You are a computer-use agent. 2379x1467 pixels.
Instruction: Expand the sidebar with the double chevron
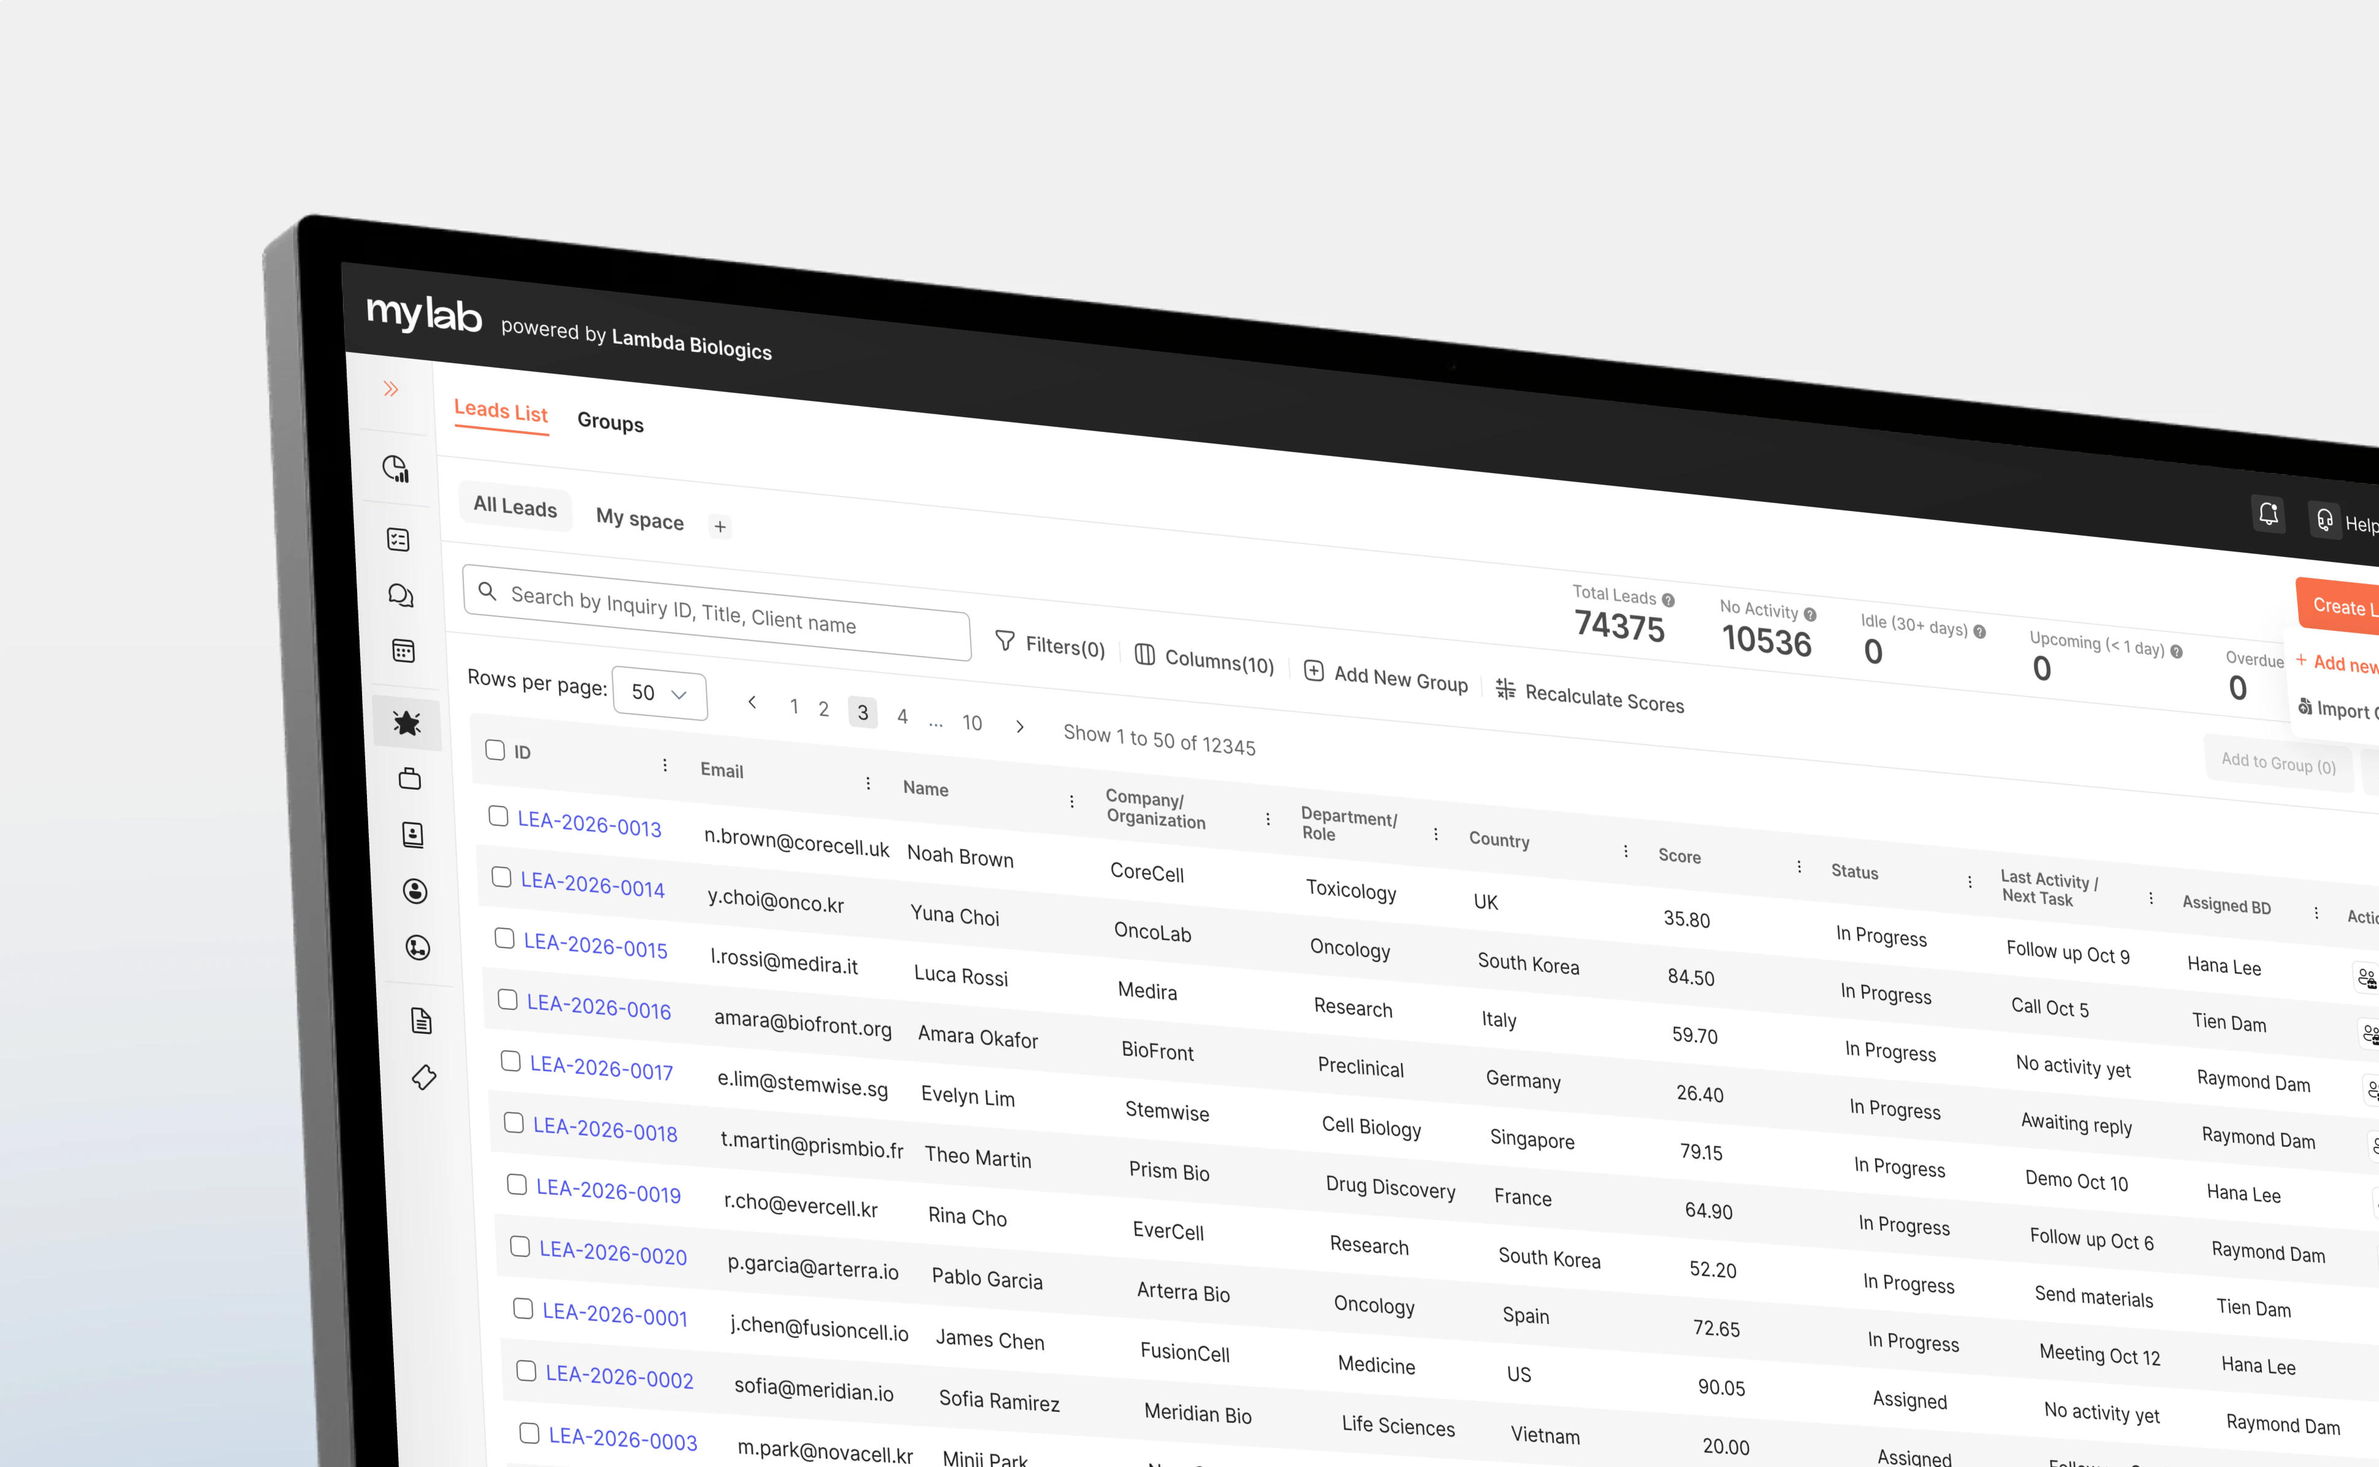click(391, 389)
